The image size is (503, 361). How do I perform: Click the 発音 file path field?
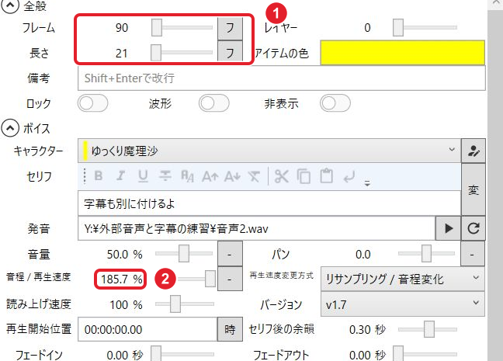[257, 228]
